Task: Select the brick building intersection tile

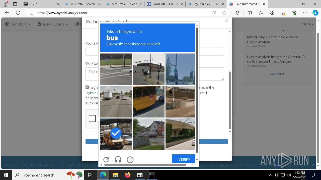Action: pos(149,69)
